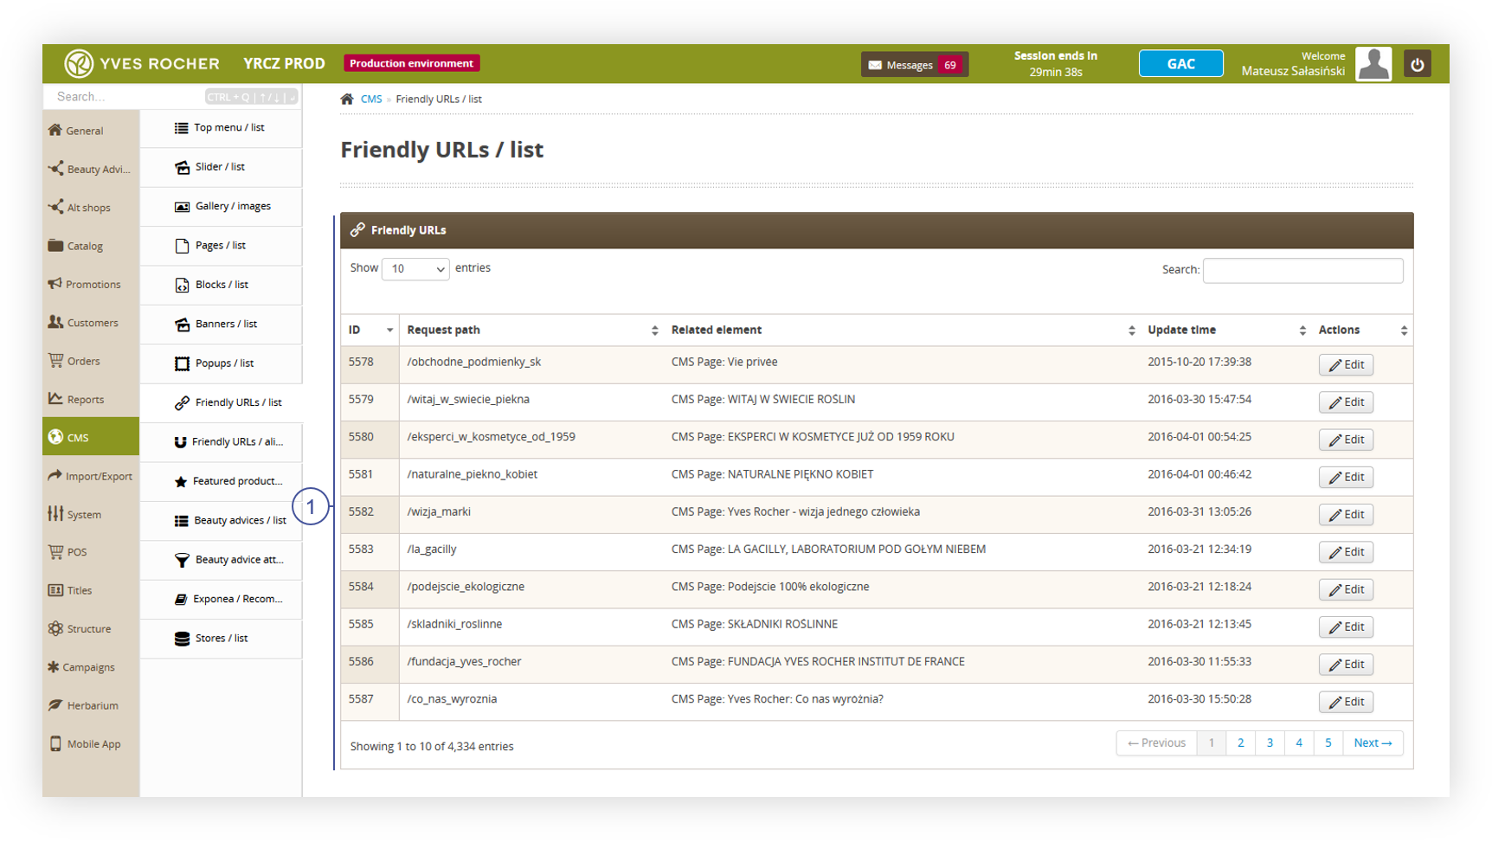Open Exponea / Recommendations submenu item
This screenshot has width=1492, height=842.
click(x=222, y=599)
